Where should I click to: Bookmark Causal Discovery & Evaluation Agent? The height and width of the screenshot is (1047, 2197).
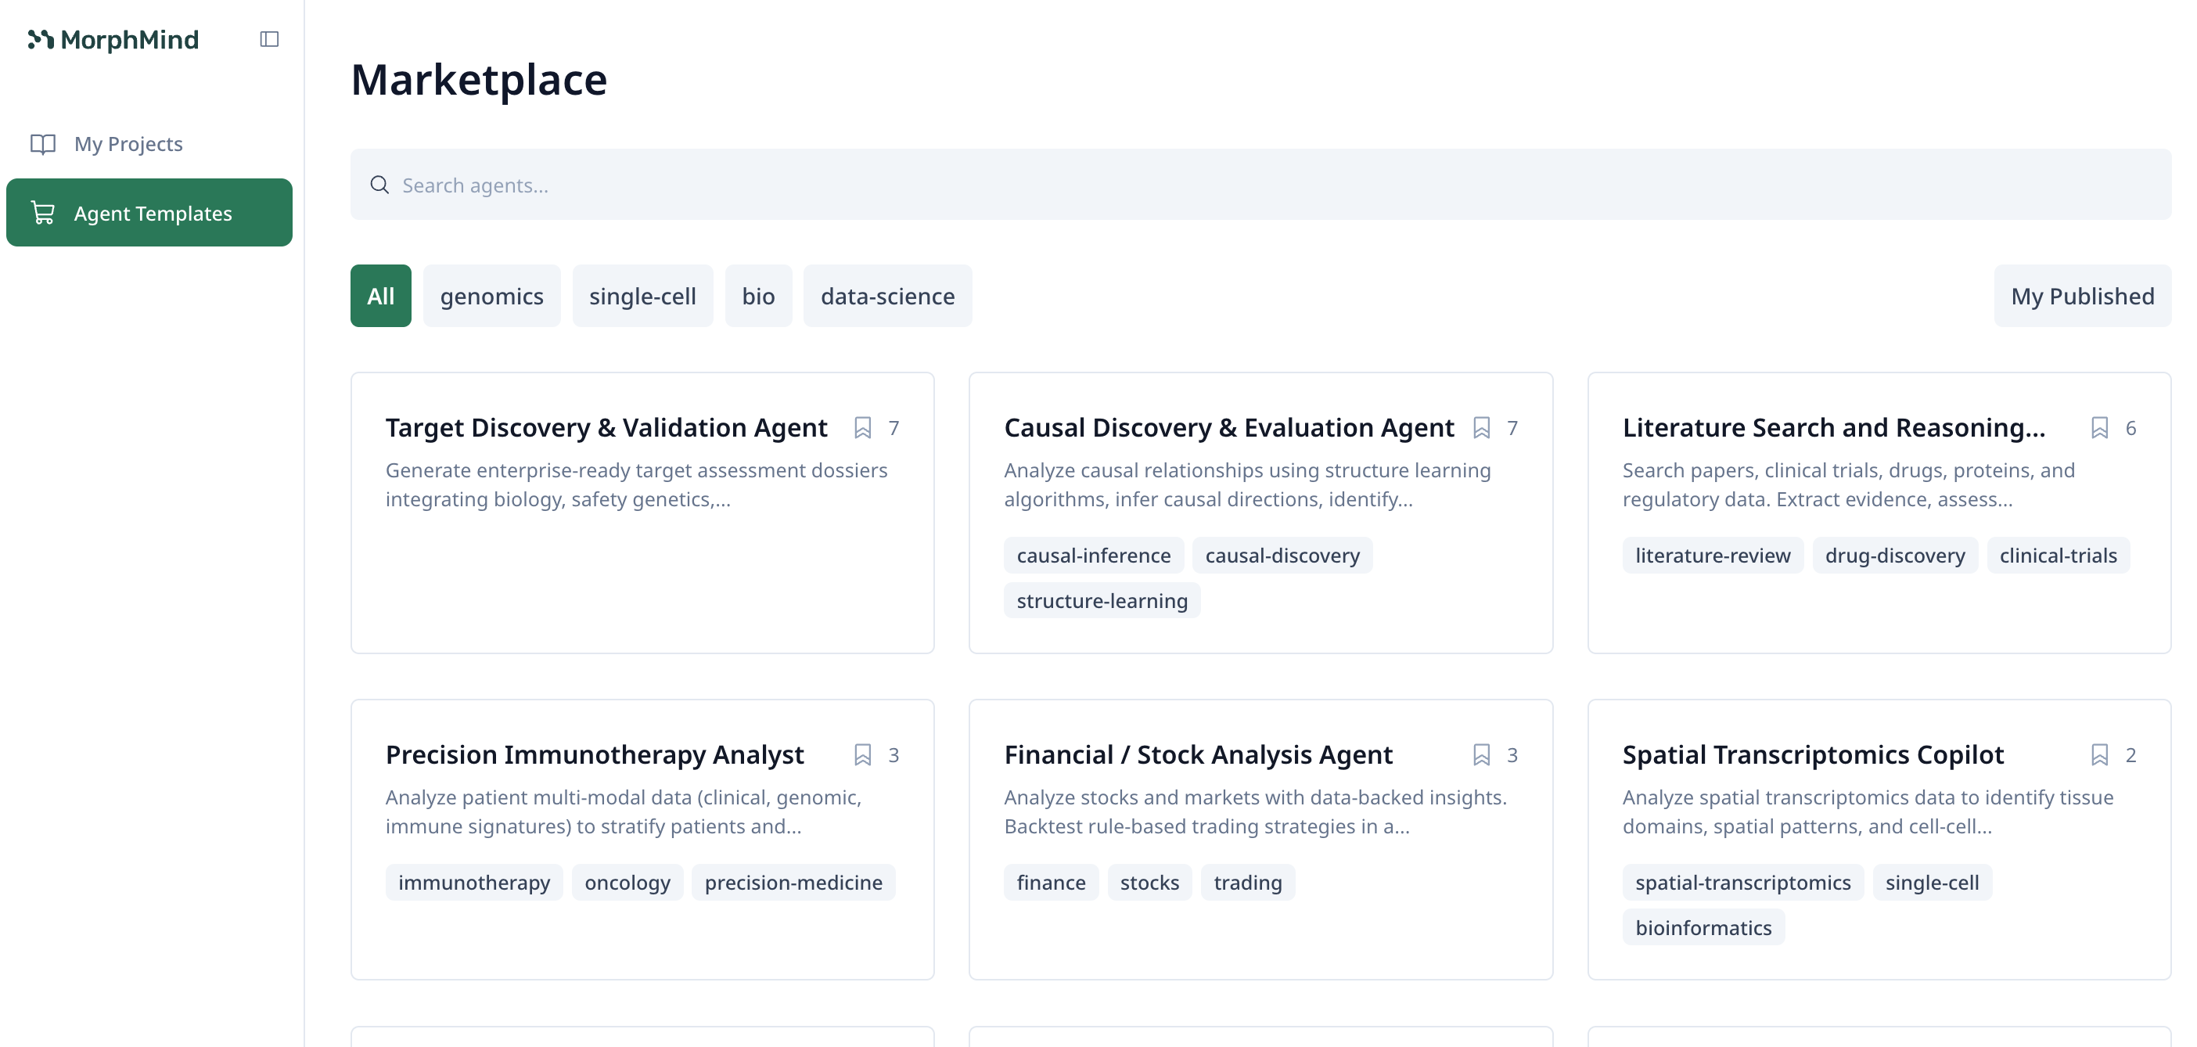[1480, 427]
